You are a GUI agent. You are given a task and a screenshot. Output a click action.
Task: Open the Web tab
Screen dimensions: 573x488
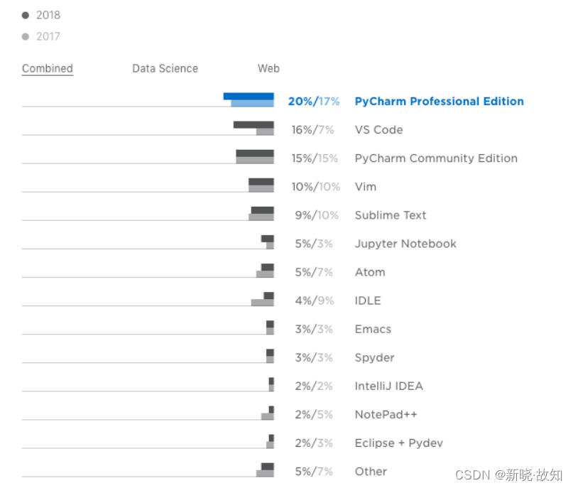268,68
